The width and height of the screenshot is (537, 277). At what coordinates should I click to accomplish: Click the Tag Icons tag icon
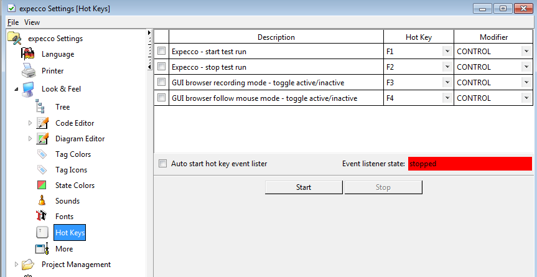tap(42, 170)
